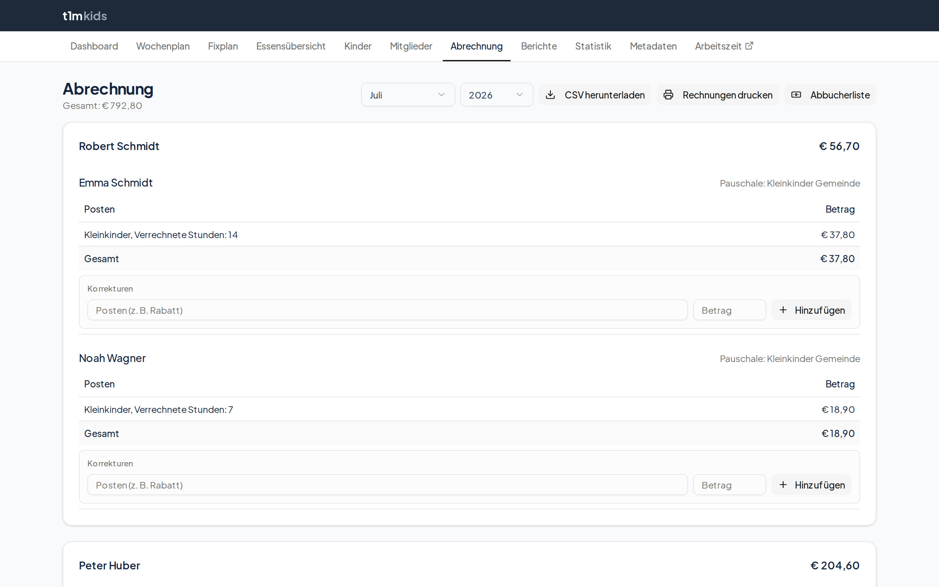Click the Posten correction field for Emma Schmidt
Screen dimensions: 939x587
(387, 310)
